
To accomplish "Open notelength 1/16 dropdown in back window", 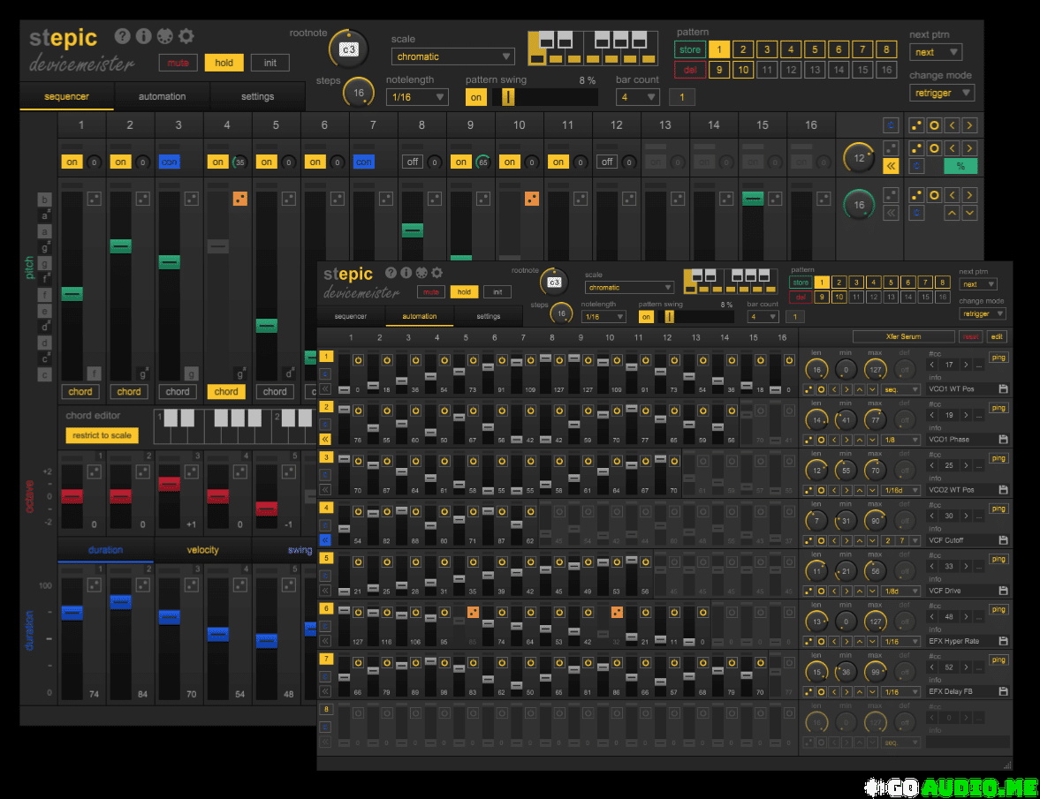I will pos(417,97).
